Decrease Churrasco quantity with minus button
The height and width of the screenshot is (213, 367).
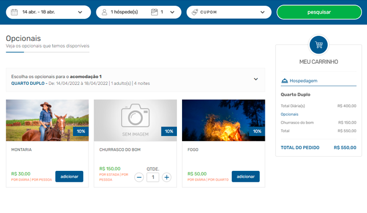pos(139,178)
